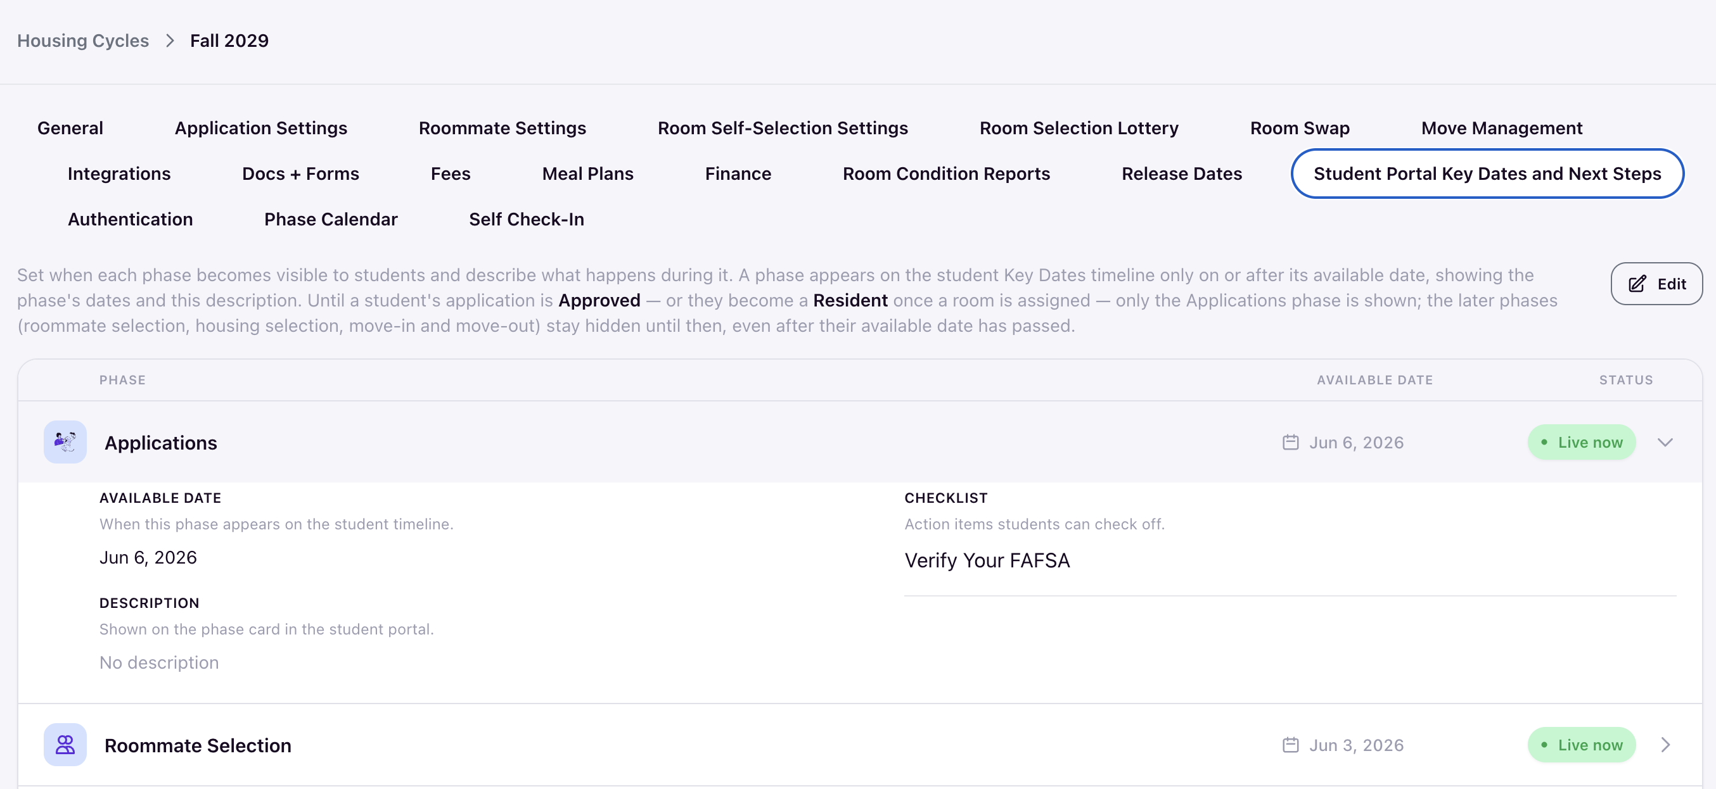Switch to Meal Plans tab
The image size is (1716, 789).
pyautogui.click(x=587, y=173)
